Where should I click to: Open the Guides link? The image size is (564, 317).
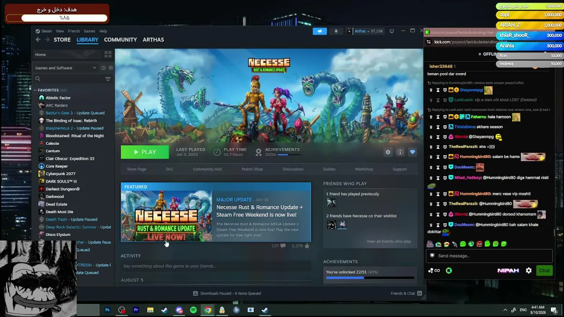329,169
